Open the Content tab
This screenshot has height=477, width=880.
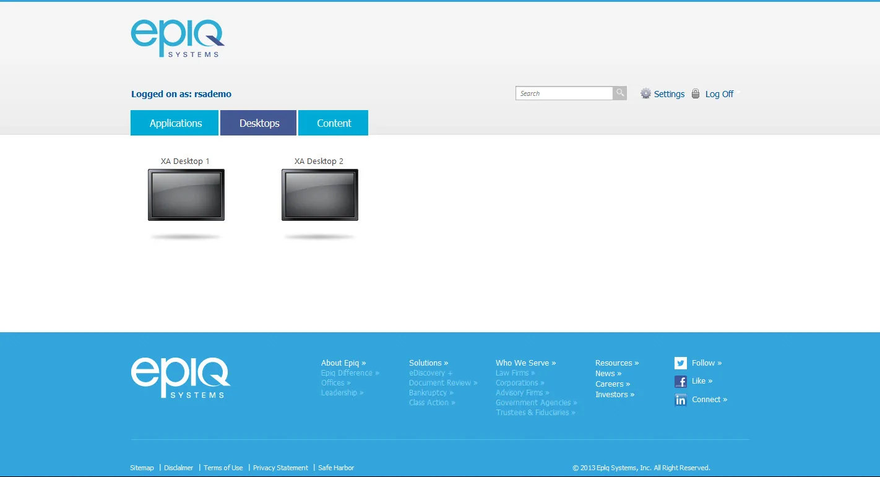pos(334,122)
